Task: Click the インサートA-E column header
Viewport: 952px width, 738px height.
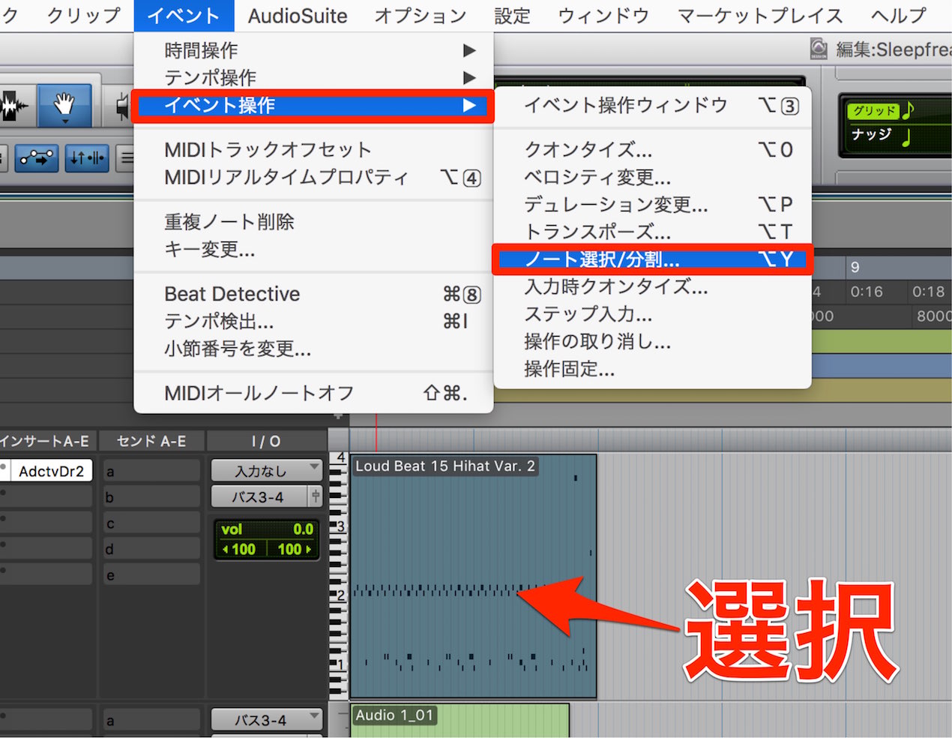Action: [46, 441]
